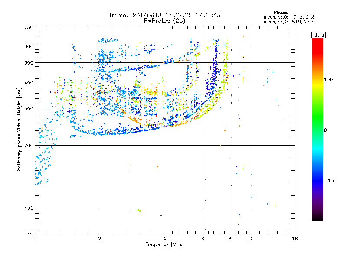Click the y-axis tick label '750'
The width and height of the screenshot is (347, 260).
(x=29, y=27)
